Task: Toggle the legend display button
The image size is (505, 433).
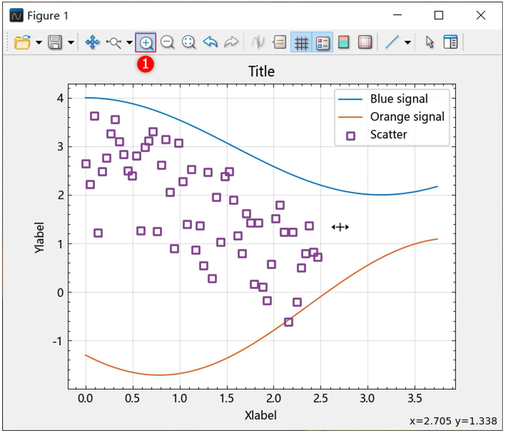Action: (x=323, y=42)
